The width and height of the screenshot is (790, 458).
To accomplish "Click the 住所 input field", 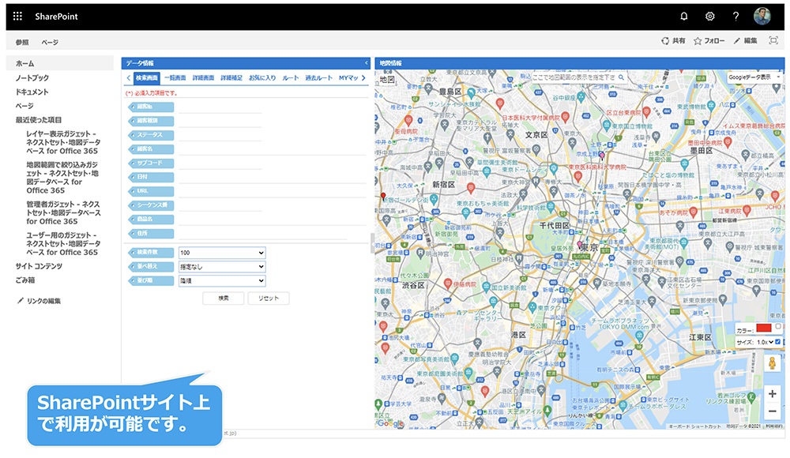I will [x=262, y=234].
